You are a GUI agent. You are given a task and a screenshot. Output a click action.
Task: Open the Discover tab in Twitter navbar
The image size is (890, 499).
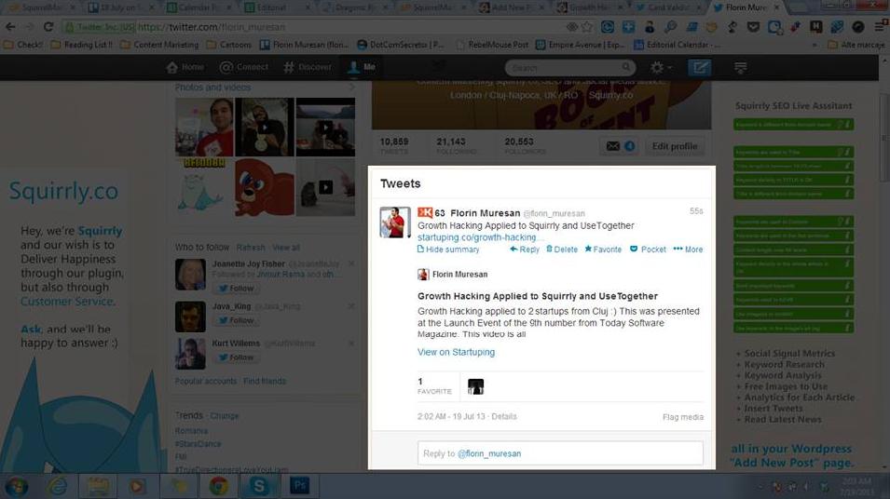point(307,67)
